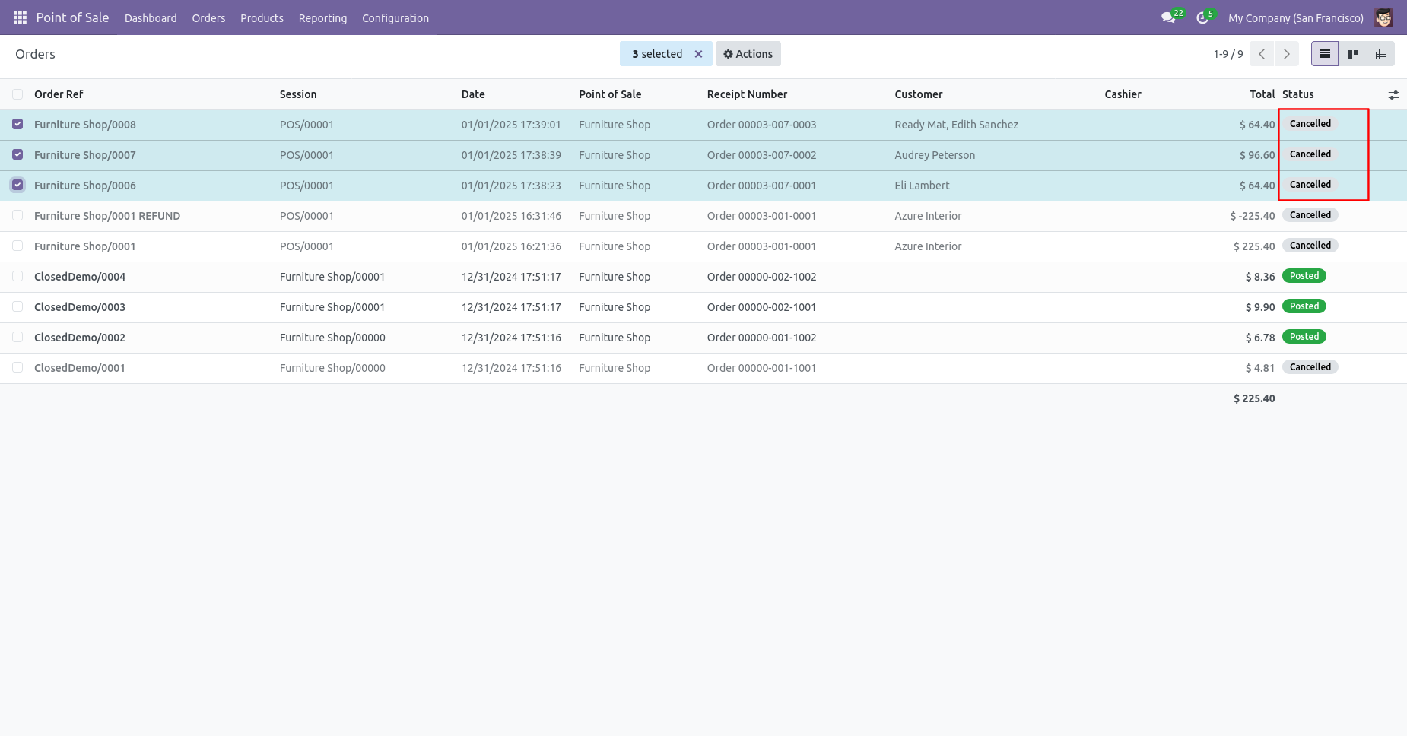Switch to kanban view
This screenshot has width=1407, height=736.
[1353, 54]
